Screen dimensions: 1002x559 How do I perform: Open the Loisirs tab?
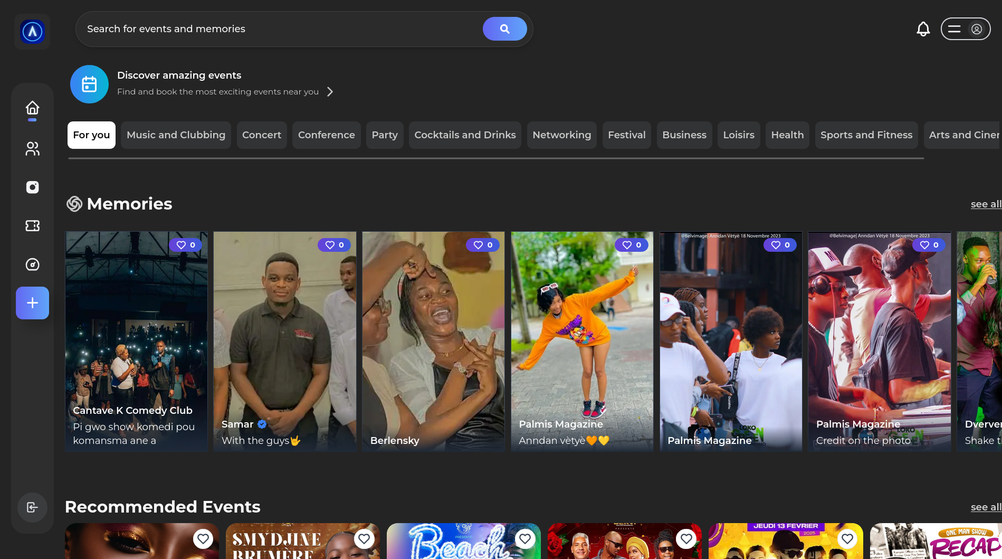click(x=739, y=135)
